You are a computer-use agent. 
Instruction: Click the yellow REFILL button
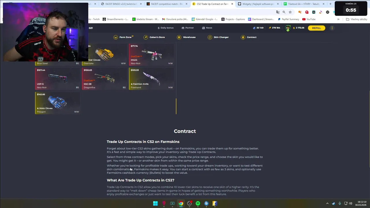tap(316, 28)
